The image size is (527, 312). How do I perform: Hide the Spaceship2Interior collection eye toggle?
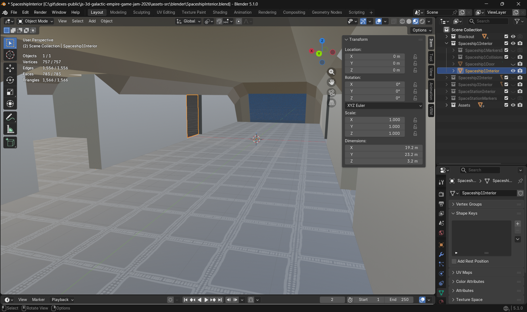(x=513, y=78)
